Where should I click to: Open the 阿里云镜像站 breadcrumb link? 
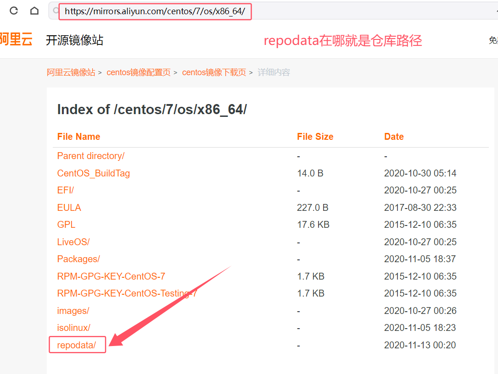71,72
